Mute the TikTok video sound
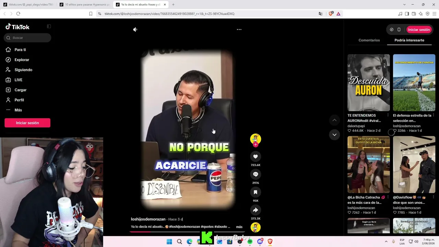This screenshot has width=439, height=247. (135, 30)
